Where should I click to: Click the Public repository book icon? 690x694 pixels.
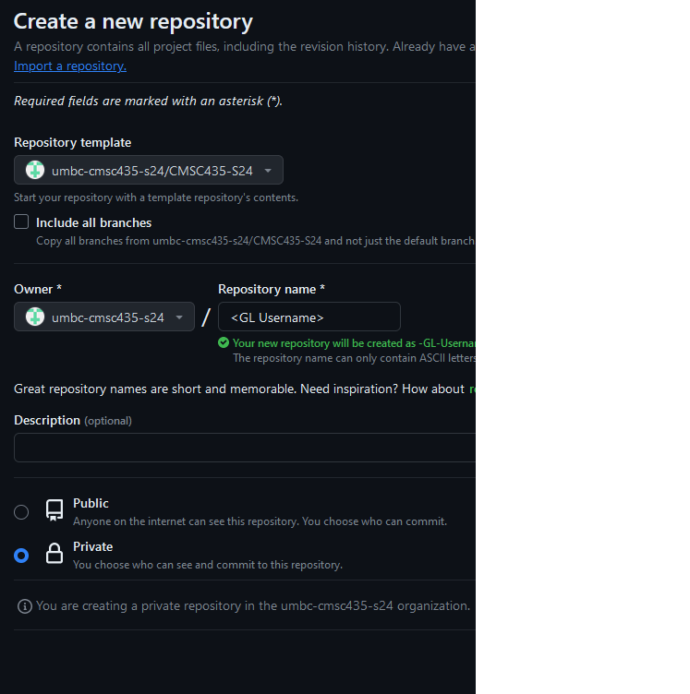coord(54,510)
